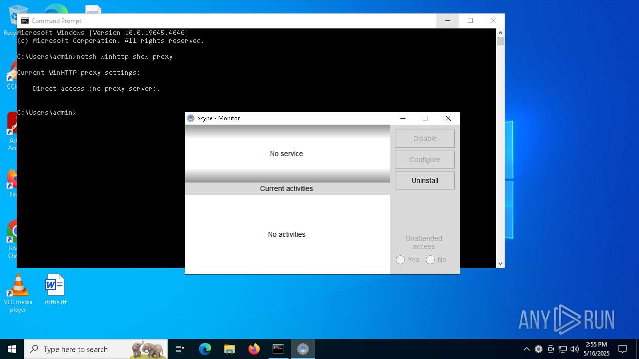Click the Command Prompt title bar icon
The image size is (639, 359).
pyautogui.click(x=25, y=21)
